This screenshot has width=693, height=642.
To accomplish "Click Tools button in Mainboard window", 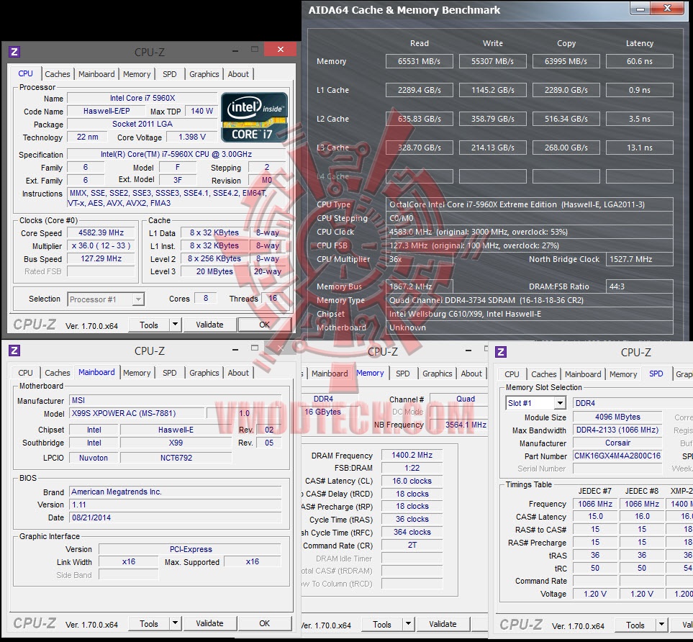I will (x=148, y=623).
